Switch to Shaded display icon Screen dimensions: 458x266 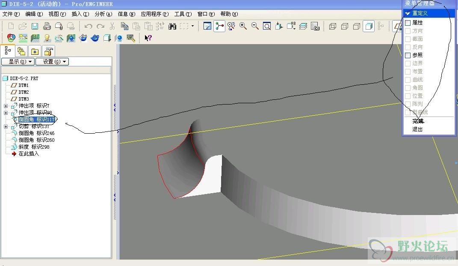[369, 26]
